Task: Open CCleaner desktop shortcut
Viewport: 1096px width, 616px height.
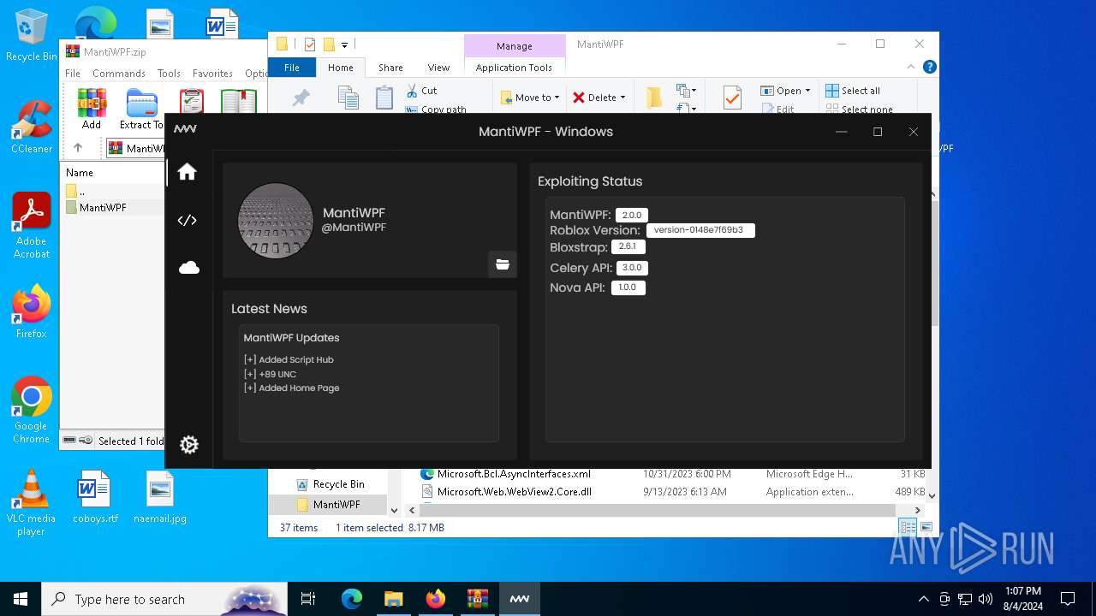Action: (x=32, y=127)
